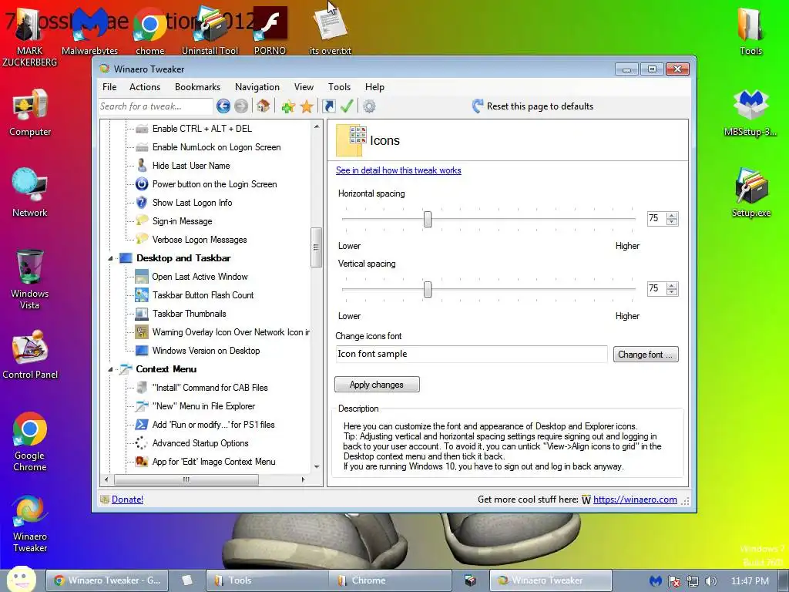Switch to the Chrome taskbar button
The height and width of the screenshot is (592, 789).
(389, 580)
